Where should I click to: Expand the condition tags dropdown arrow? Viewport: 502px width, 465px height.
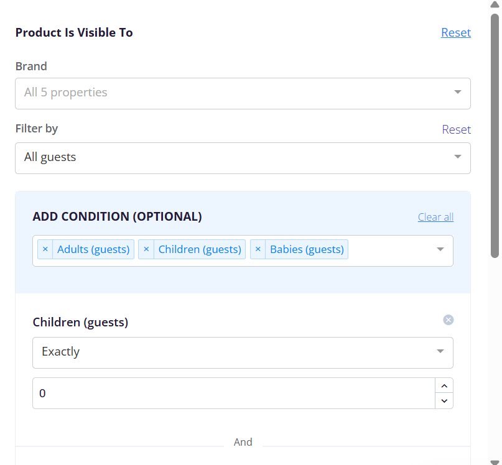440,249
